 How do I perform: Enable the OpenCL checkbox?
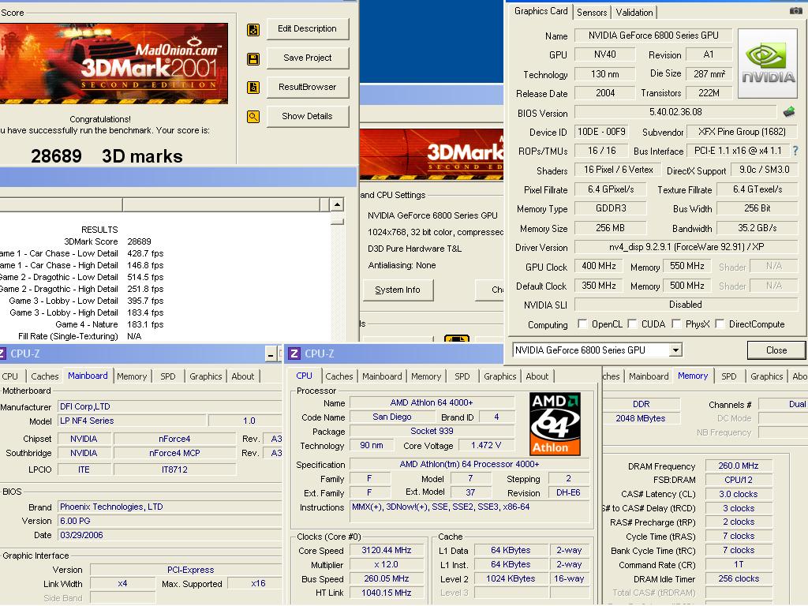pos(582,324)
